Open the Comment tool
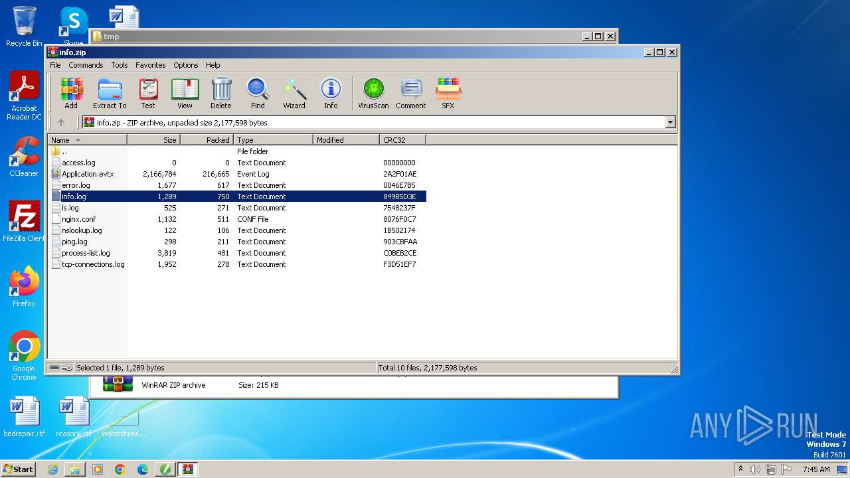 (411, 94)
